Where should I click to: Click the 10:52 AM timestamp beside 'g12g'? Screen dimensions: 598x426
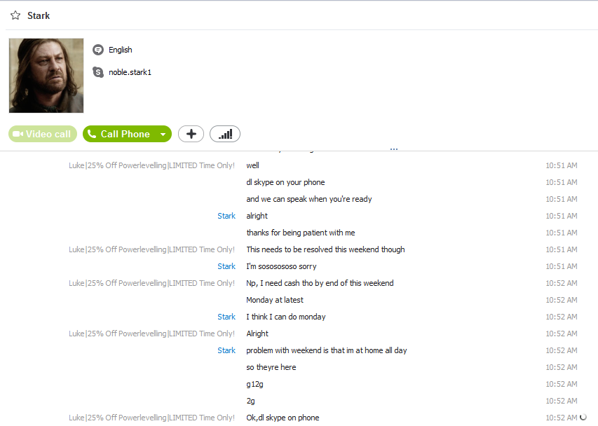562,384
